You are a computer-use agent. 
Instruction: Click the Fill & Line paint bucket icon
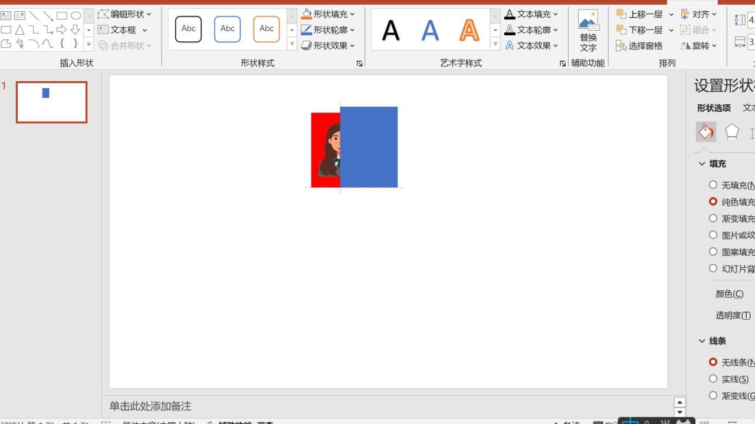[x=706, y=132]
